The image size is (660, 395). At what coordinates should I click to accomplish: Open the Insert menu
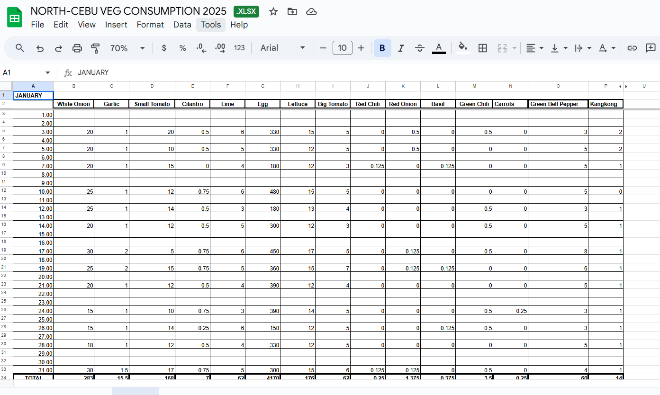click(116, 25)
